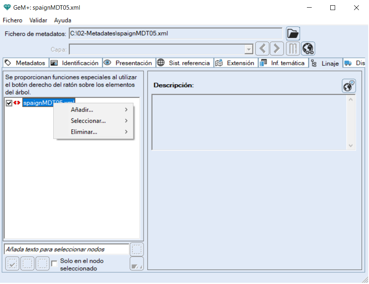
Task: Click the next layer arrow button
Action: coord(276,49)
